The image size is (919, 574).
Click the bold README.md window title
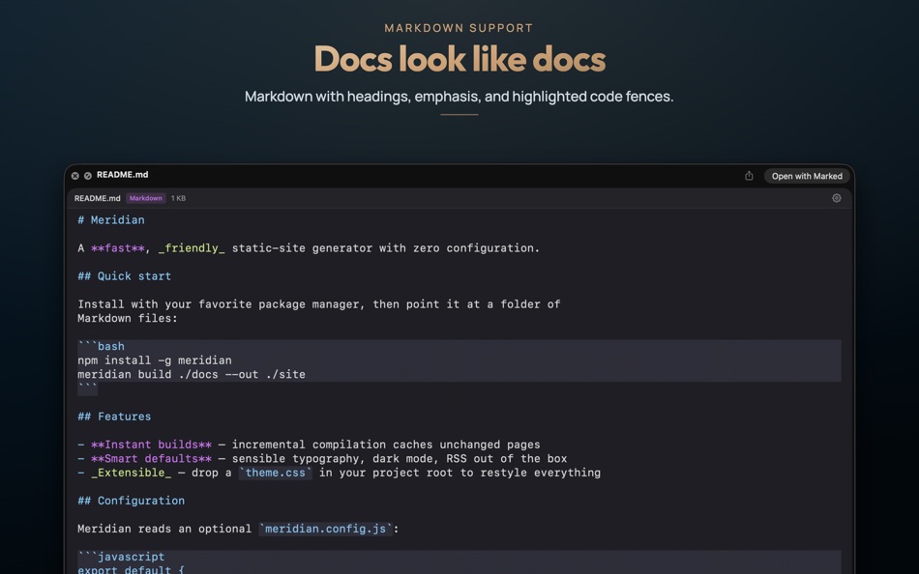click(123, 175)
